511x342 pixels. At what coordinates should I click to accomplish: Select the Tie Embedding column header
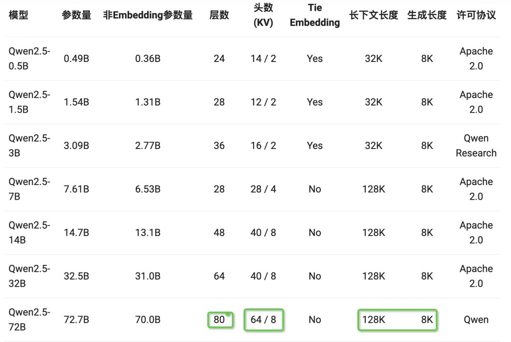point(315,15)
